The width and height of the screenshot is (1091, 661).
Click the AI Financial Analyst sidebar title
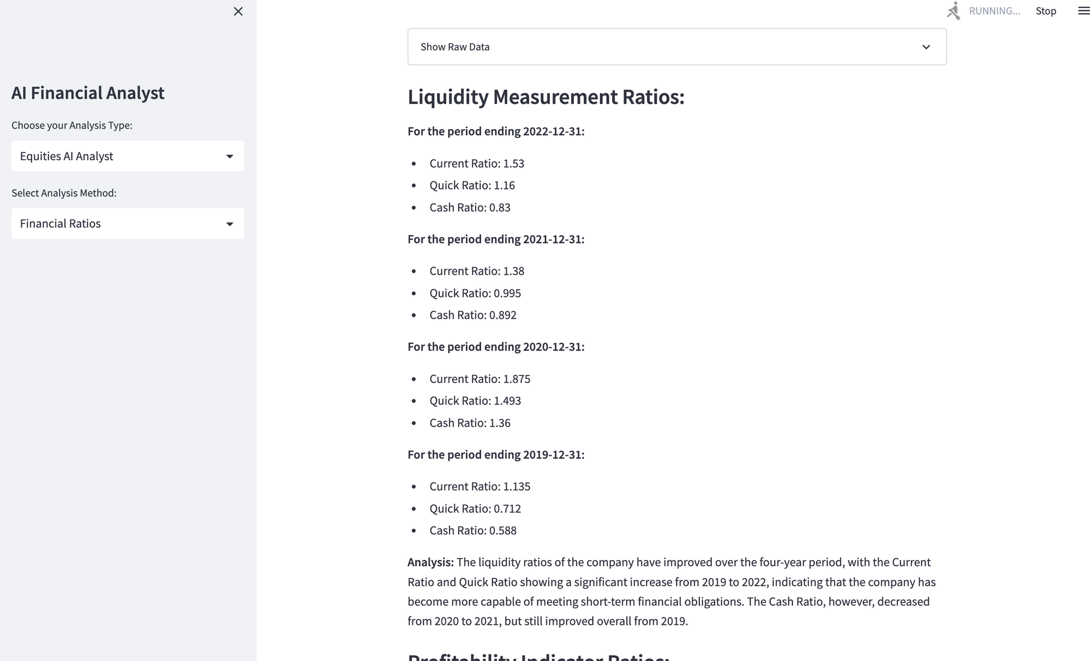pyautogui.click(x=88, y=93)
